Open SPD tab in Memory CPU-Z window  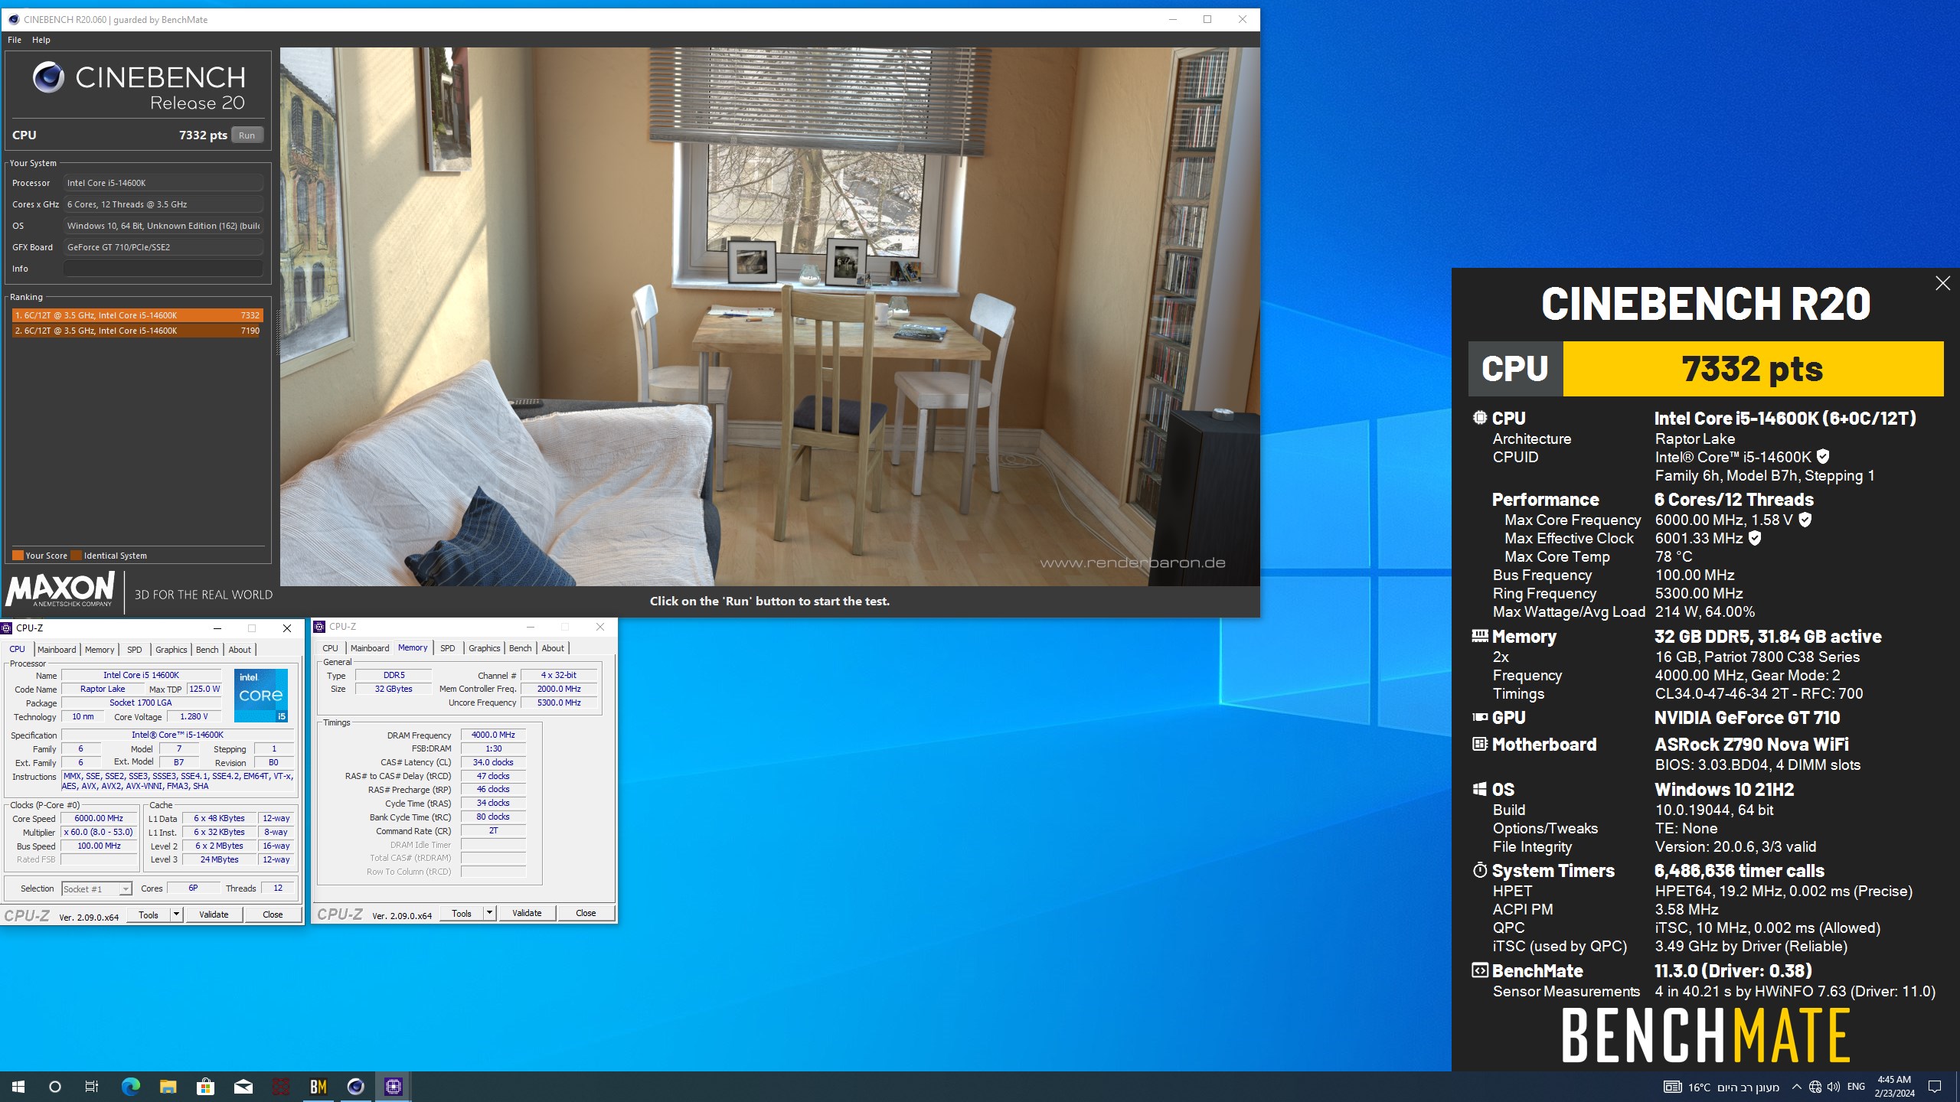[x=448, y=648]
